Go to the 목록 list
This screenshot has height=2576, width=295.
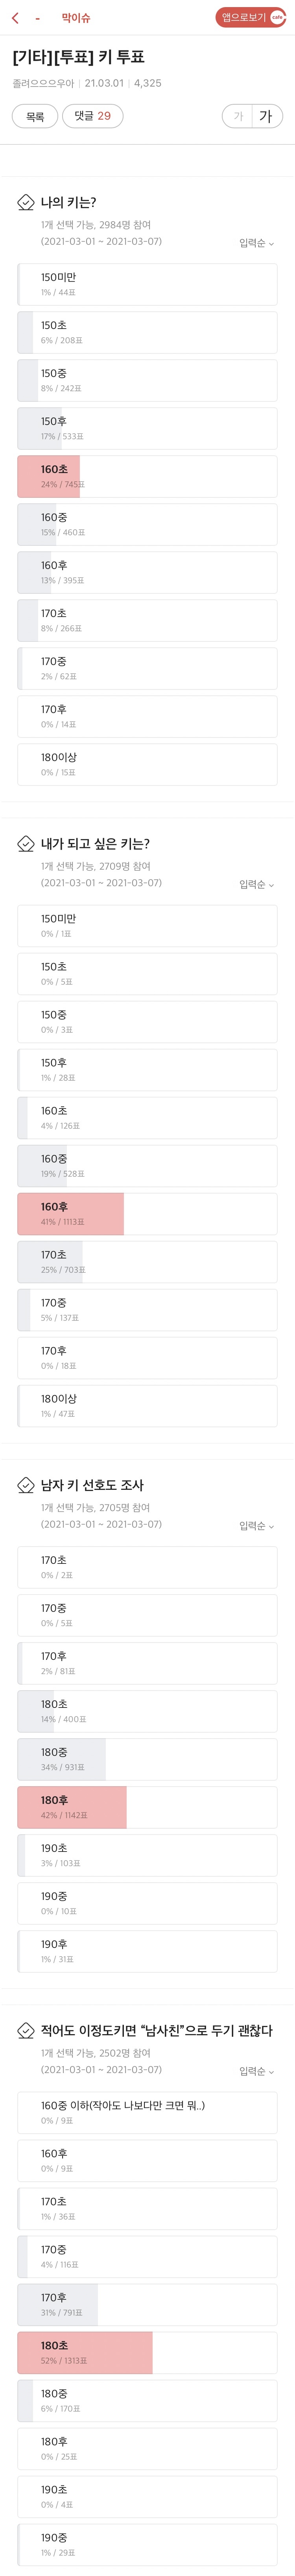point(35,116)
